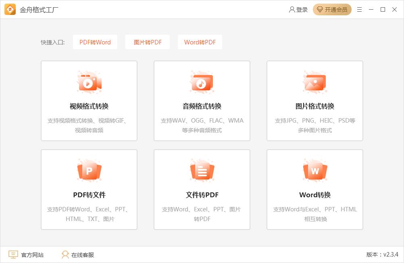The image size is (404, 263).
Task: Open the 视频格式转换 card
Action: (x=89, y=101)
